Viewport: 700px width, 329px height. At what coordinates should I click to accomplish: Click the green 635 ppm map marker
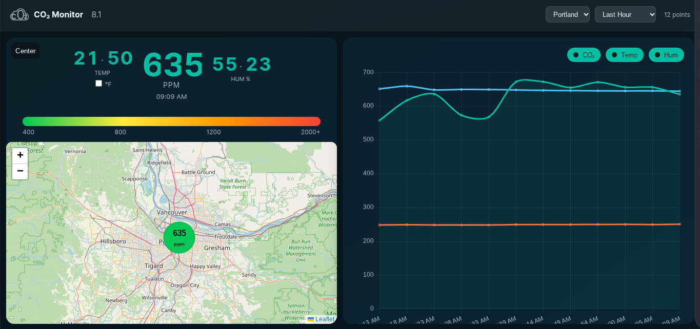(179, 238)
